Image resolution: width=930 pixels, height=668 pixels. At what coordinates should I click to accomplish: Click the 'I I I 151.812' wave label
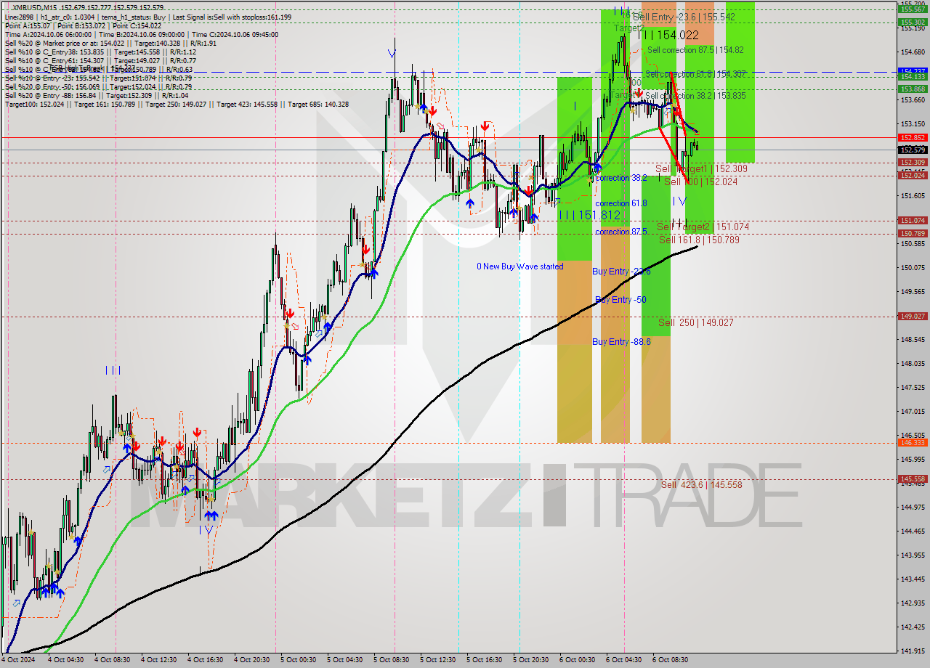[x=589, y=215]
